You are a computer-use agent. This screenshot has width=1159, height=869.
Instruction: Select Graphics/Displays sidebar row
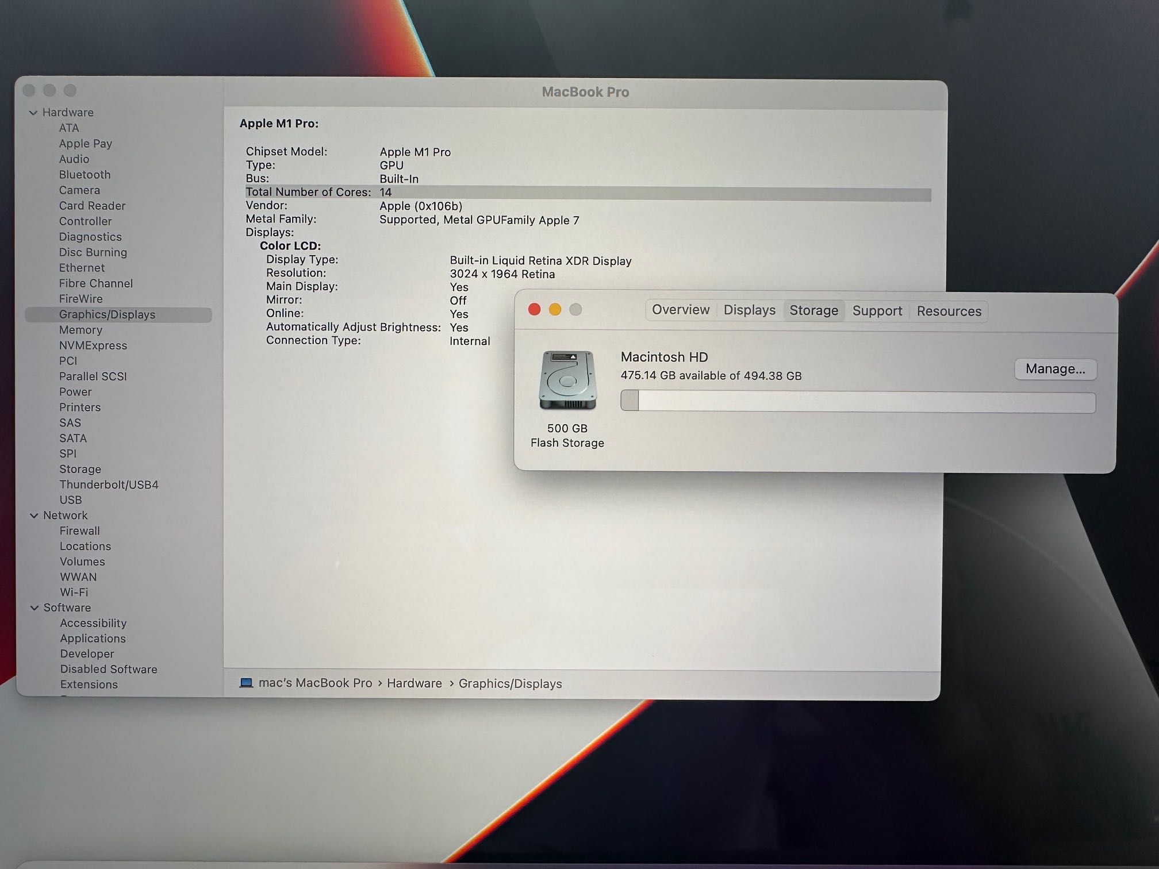coord(118,314)
